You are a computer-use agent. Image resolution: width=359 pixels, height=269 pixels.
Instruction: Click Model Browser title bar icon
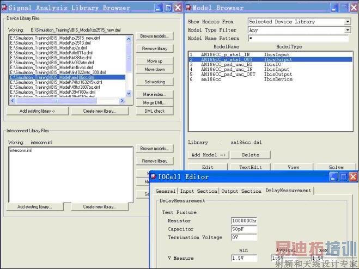point(188,8)
